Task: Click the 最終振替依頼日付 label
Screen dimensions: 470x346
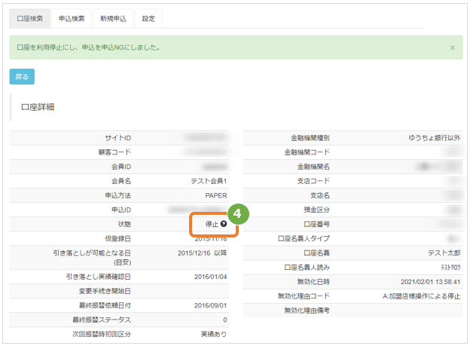Action: [105, 305]
